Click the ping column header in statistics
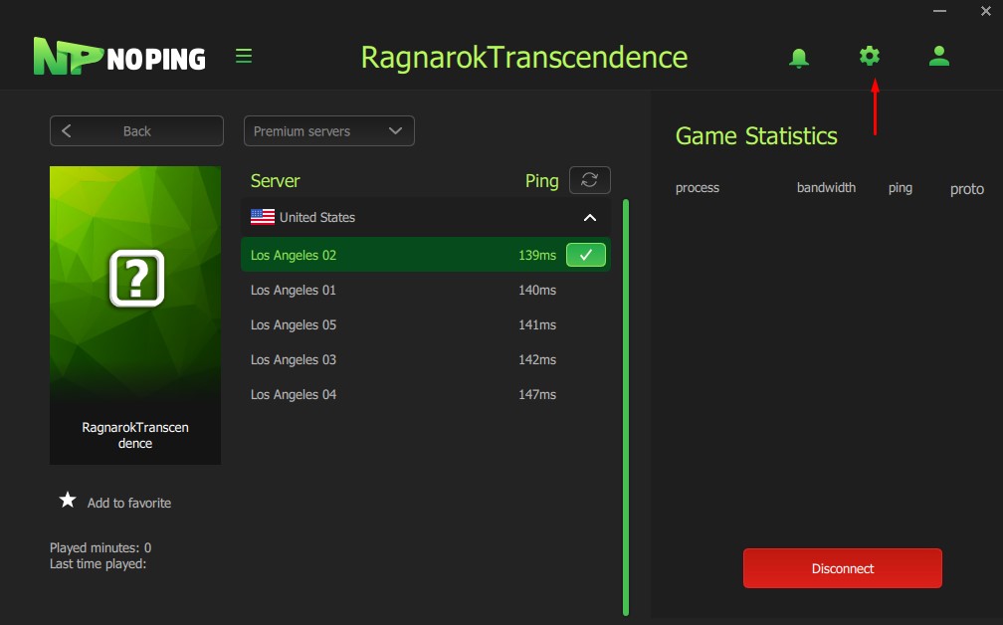The image size is (1003, 625). coord(900,188)
